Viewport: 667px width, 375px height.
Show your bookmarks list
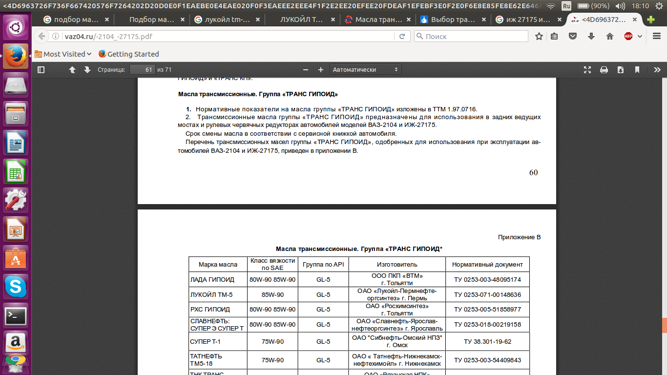(554, 37)
